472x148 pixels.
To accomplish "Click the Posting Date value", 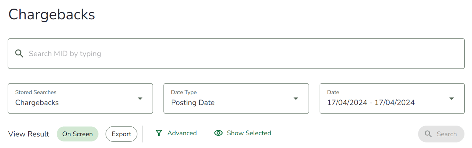I will (193, 103).
